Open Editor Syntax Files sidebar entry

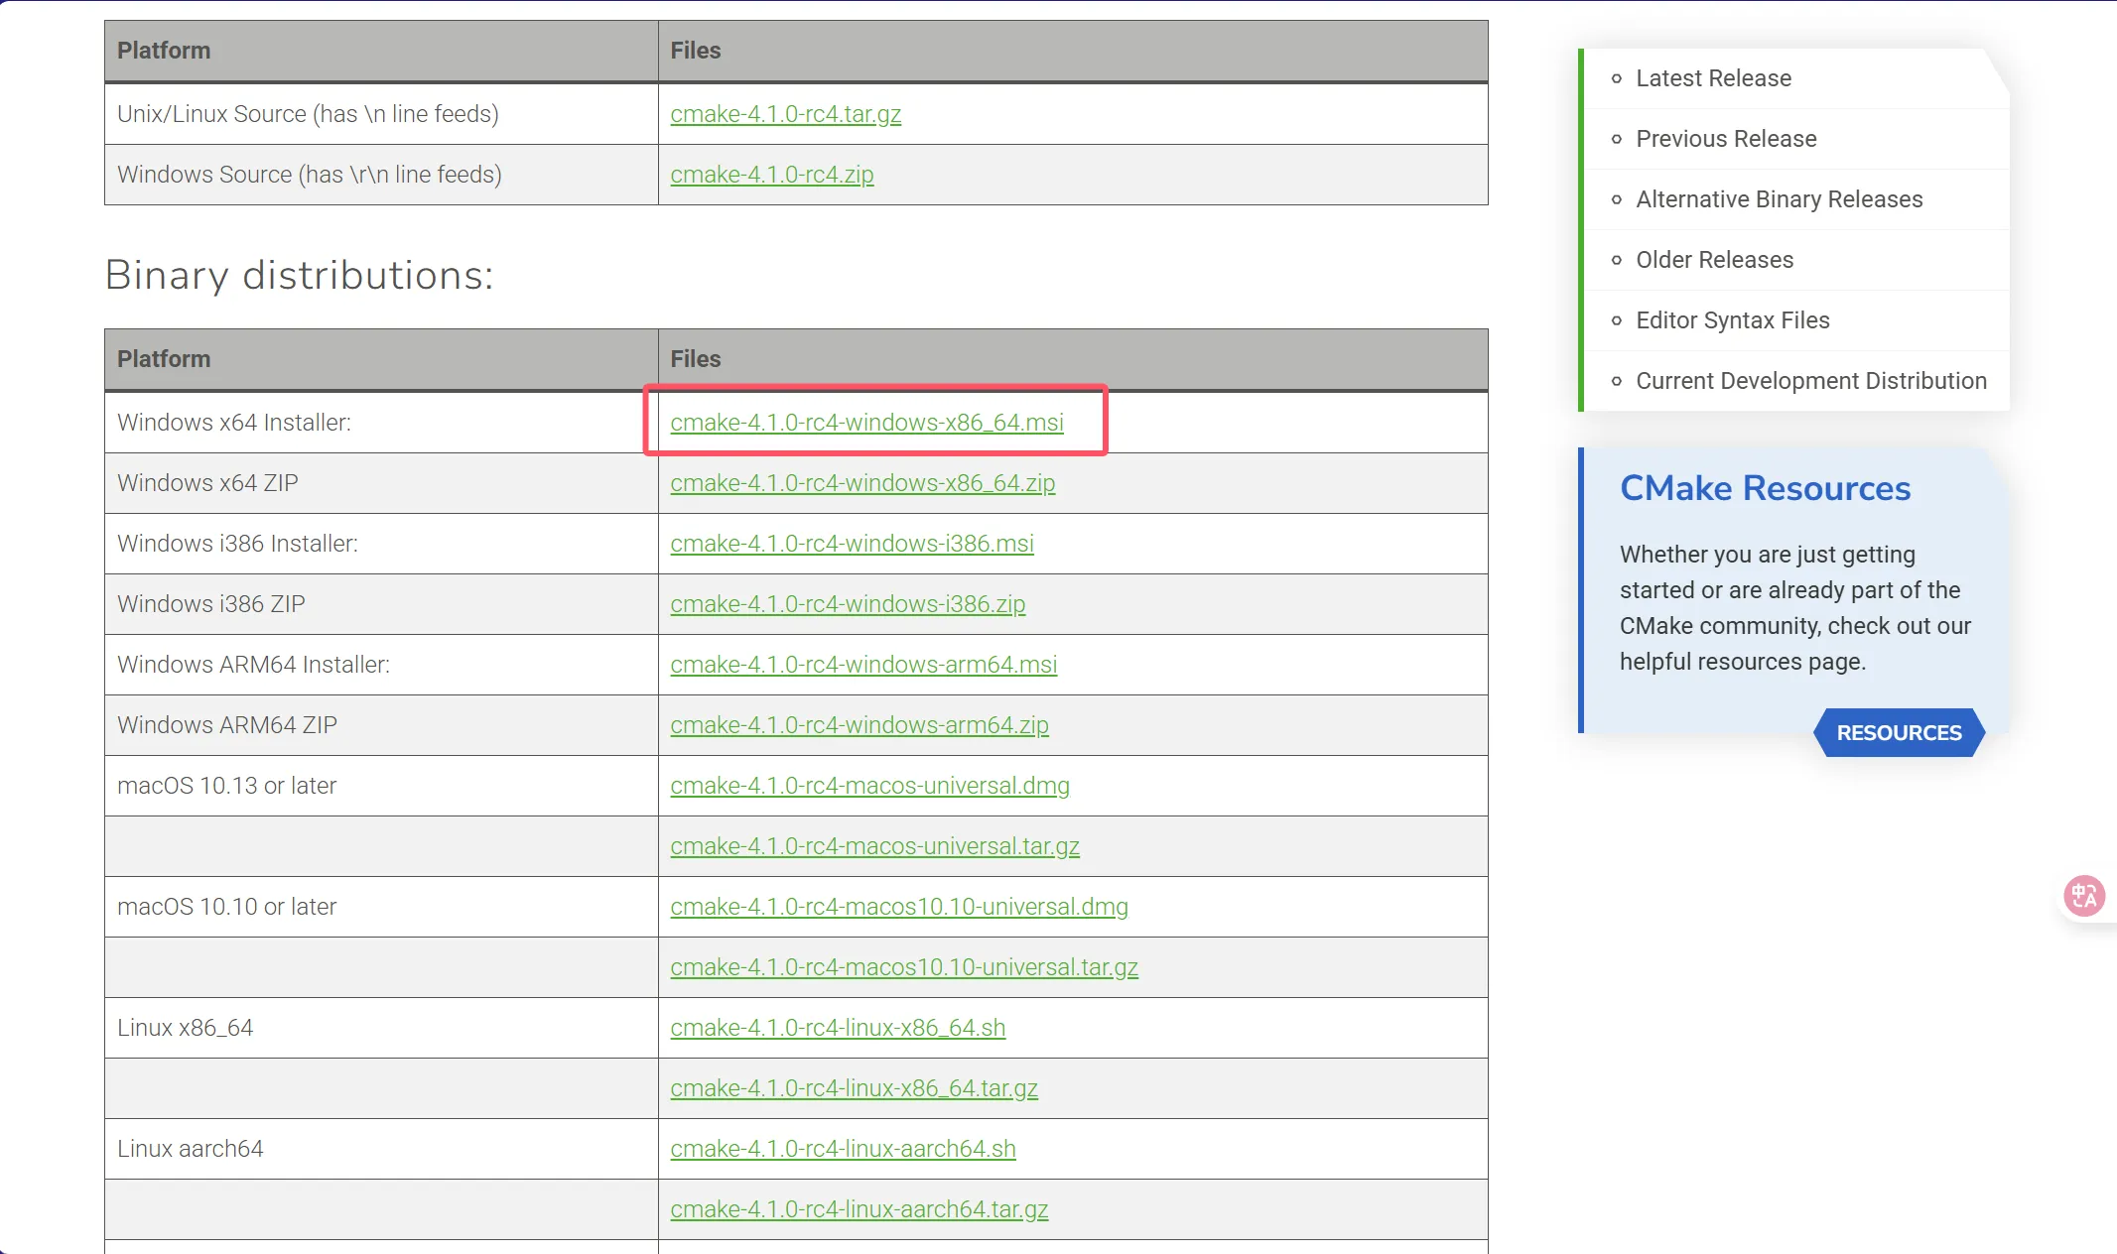(x=1732, y=320)
